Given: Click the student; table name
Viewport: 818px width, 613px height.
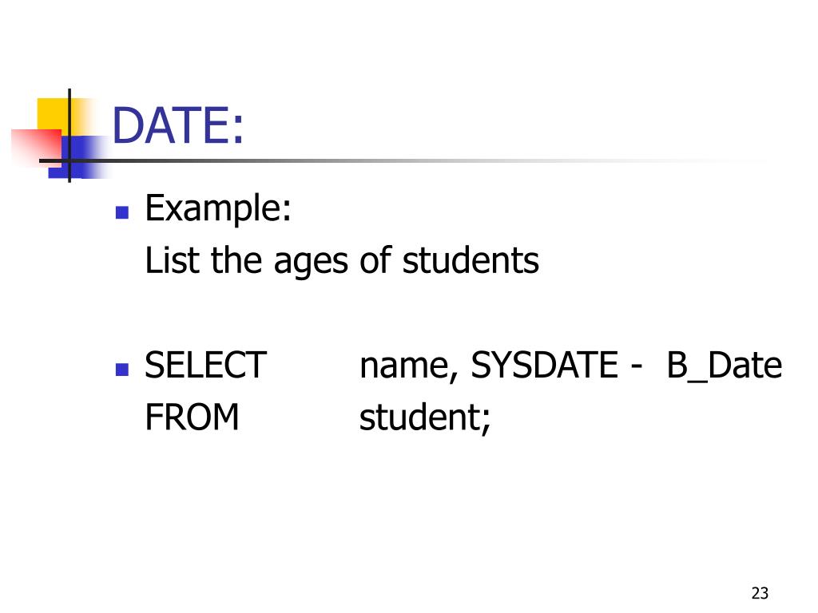Looking at the screenshot, I should coord(425,418).
